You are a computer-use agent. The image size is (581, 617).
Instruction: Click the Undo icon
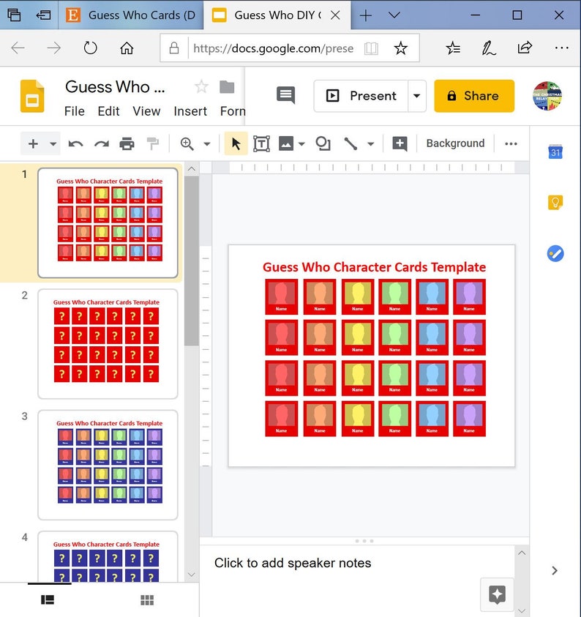(75, 143)
